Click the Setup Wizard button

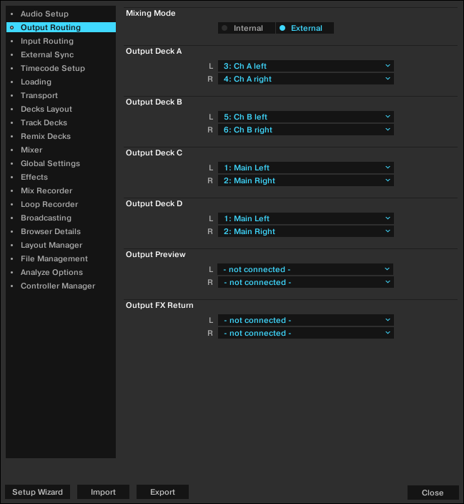click(x=37, y=493)
